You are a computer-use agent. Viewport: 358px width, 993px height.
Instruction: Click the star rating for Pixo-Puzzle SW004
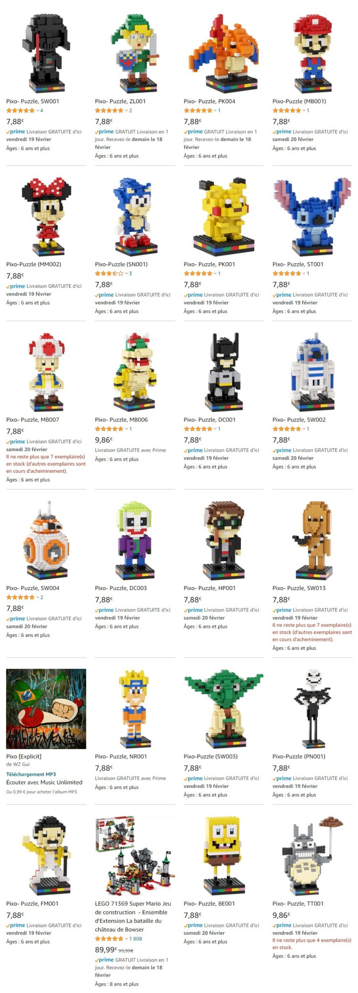(20, 597)
